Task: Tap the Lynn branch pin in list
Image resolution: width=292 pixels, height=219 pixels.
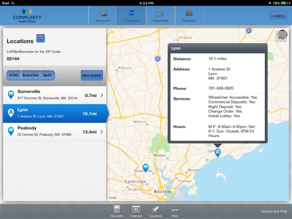Action: (11, 113)
